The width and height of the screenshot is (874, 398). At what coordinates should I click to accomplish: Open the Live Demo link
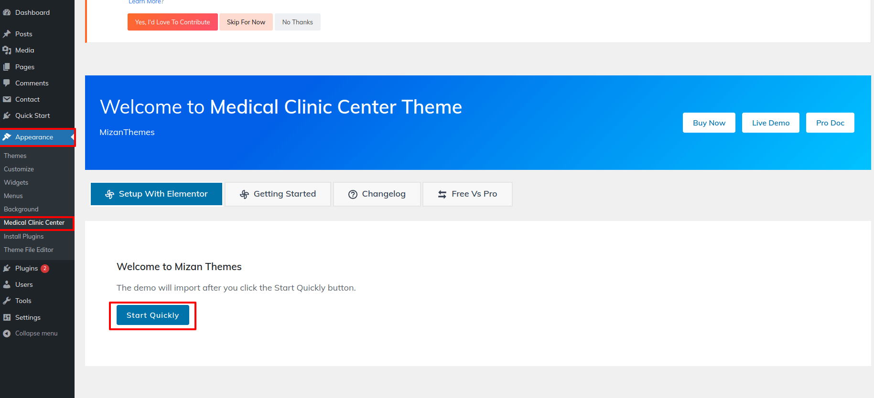(x=770, y=123)
